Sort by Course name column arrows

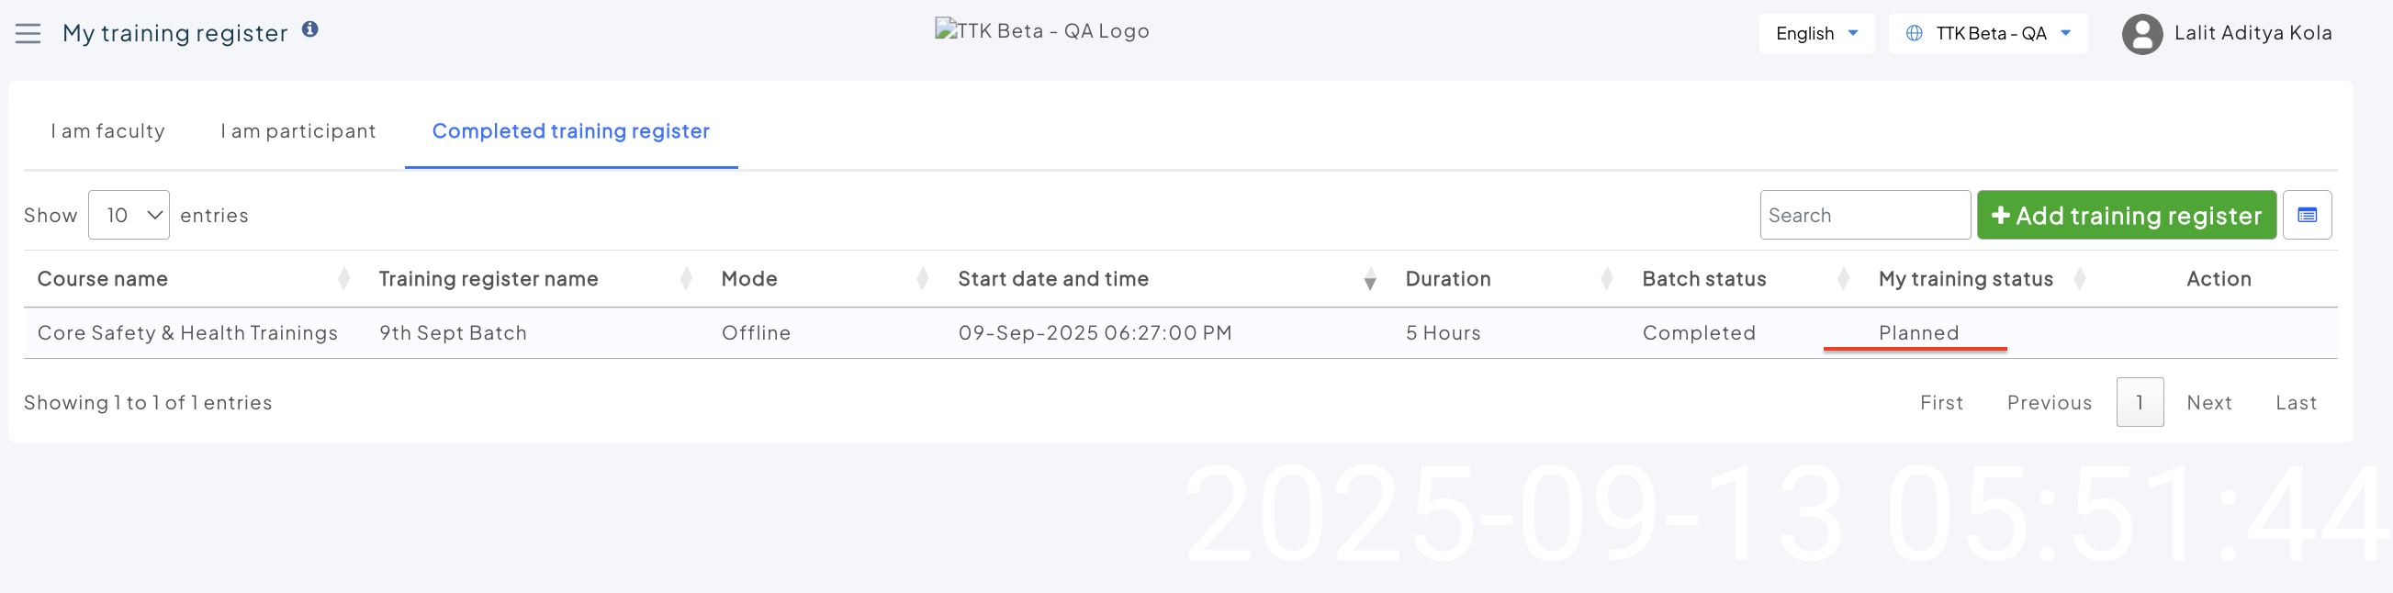click(343, 278)
